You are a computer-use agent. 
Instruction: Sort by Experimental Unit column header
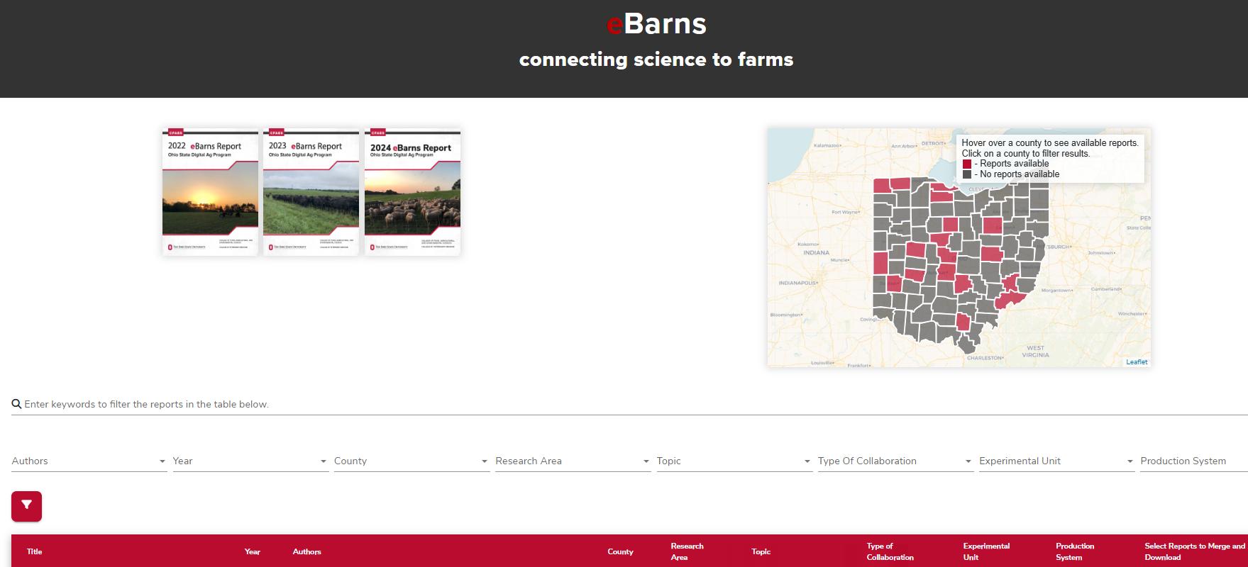click(986, 551)
